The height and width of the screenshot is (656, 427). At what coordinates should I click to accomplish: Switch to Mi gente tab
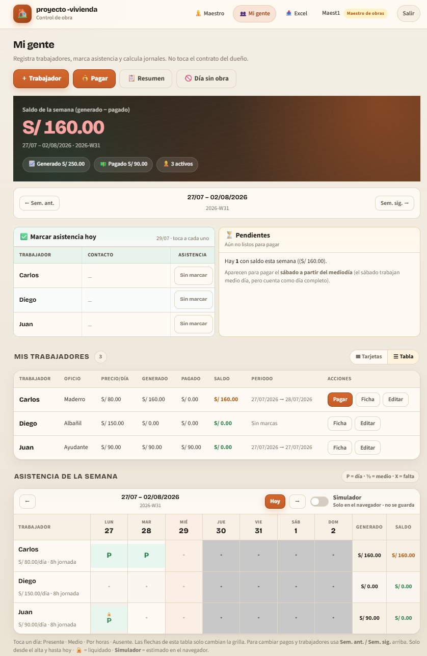(x=254, y=14)
